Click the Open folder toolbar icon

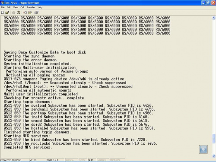[x=7, y=13]
